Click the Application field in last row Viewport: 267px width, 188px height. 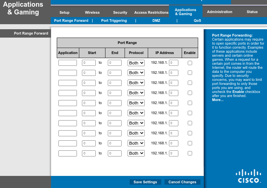[x=68, y=153]
